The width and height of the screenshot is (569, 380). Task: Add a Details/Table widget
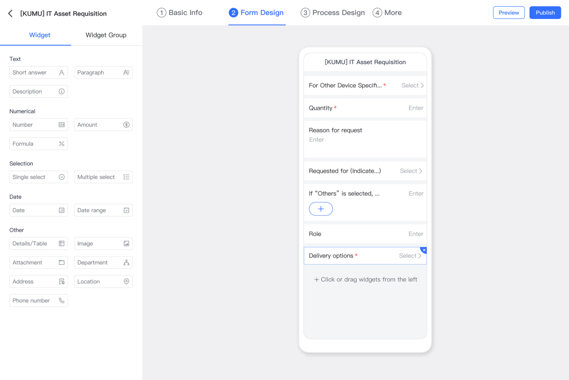38,243
